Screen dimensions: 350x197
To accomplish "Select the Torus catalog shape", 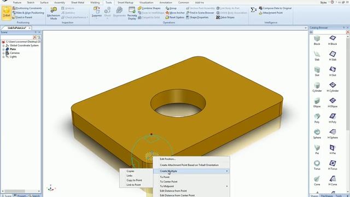I will click(317, 165).
